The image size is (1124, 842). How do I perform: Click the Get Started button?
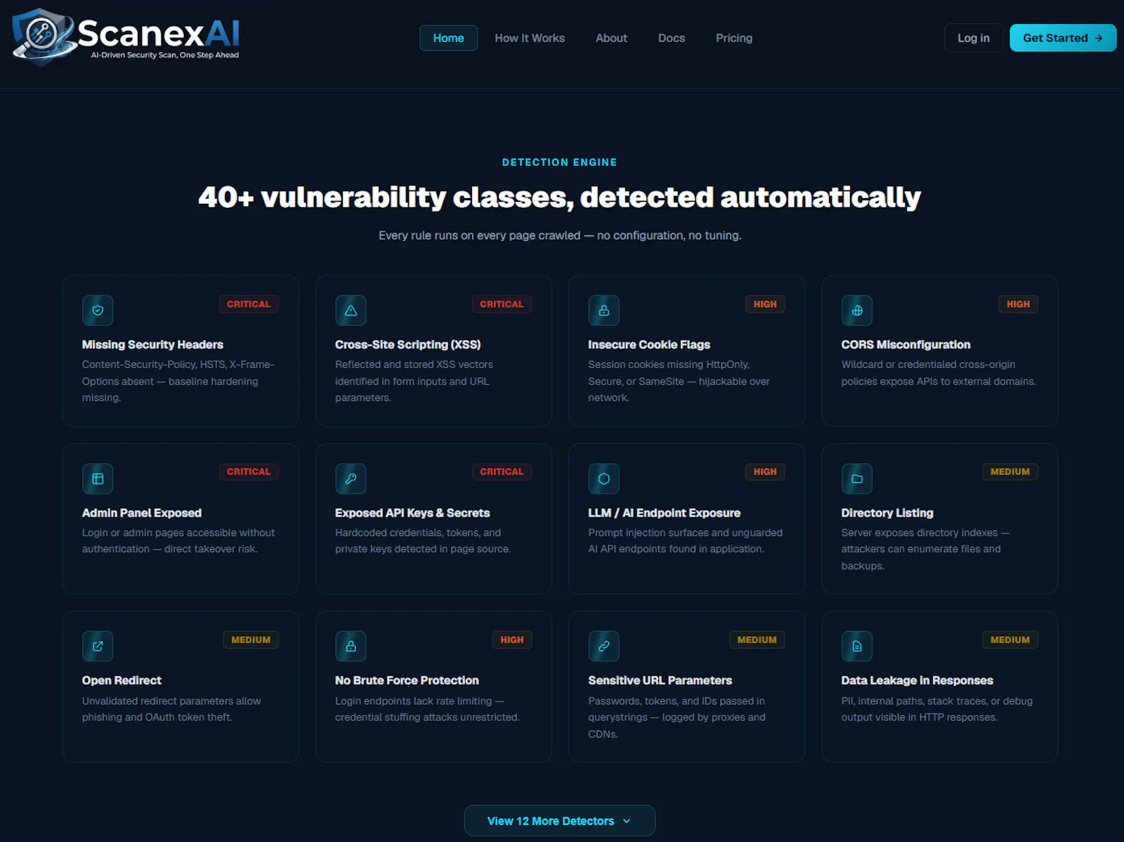point(1063,38)
